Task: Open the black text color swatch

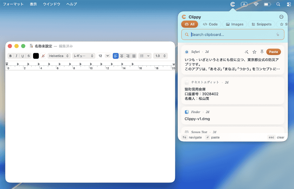Action: point(36,56)
